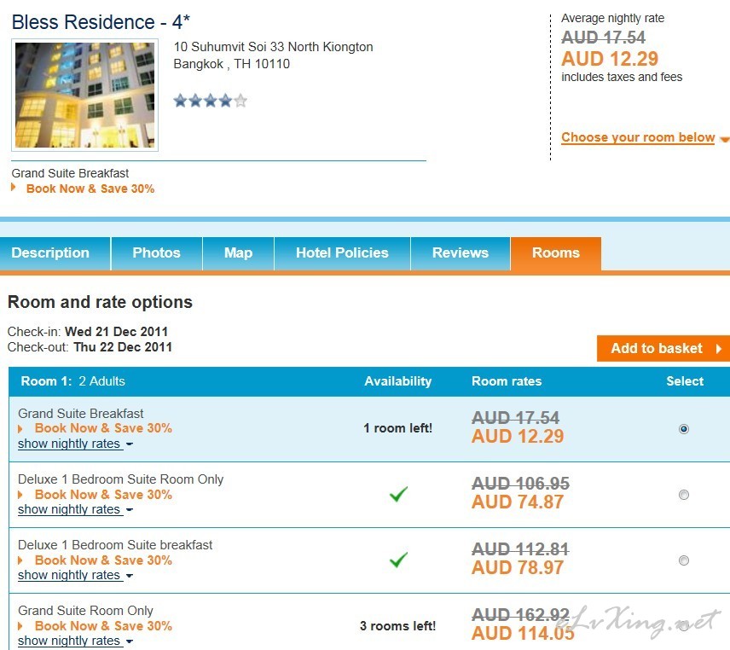
Task: Open the Bless Residence hotel thumbnail photo
Action: pyautogui.click(x=84, y=95)
